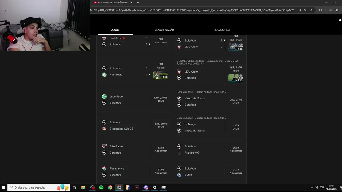Click the "Fluminense" team name

[117, 169]
